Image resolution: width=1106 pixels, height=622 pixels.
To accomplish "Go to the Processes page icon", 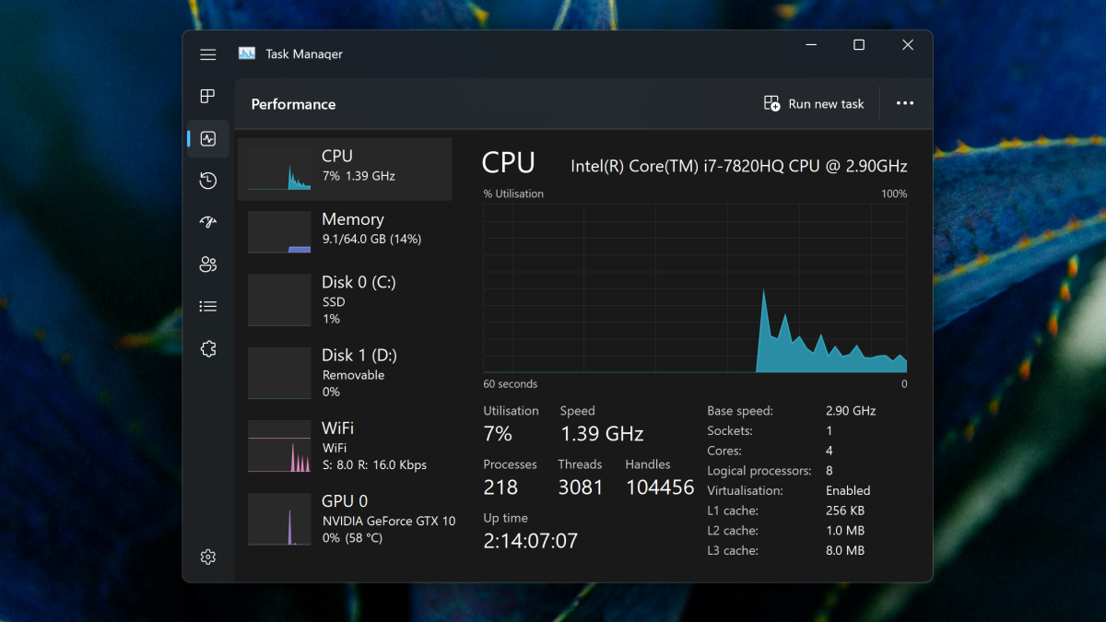I will (208, 97).
